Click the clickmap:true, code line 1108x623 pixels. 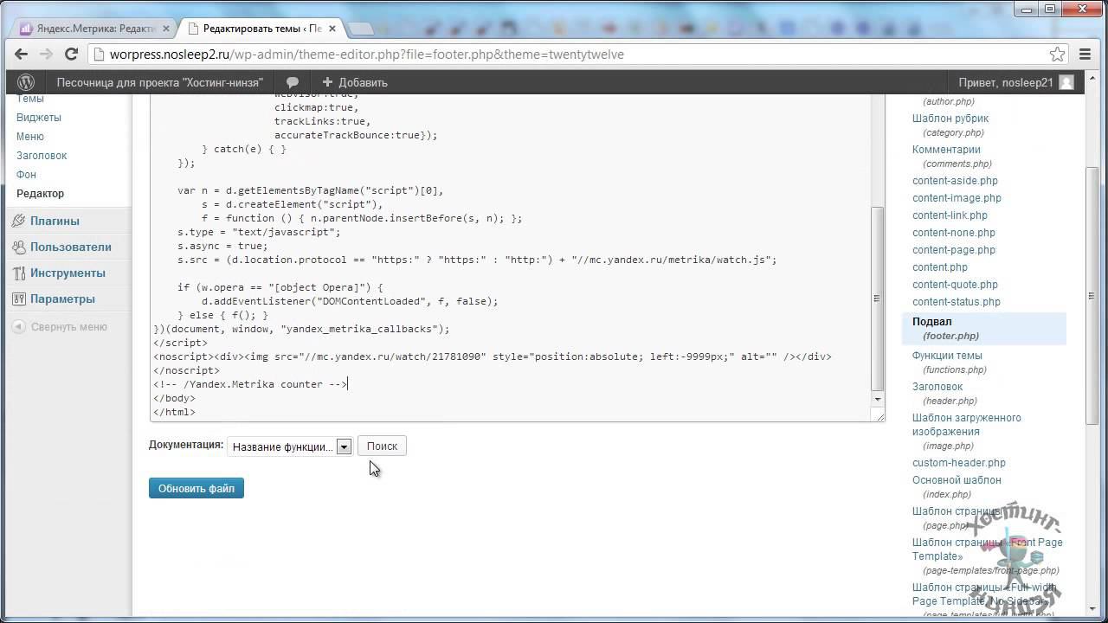[316, 107]
